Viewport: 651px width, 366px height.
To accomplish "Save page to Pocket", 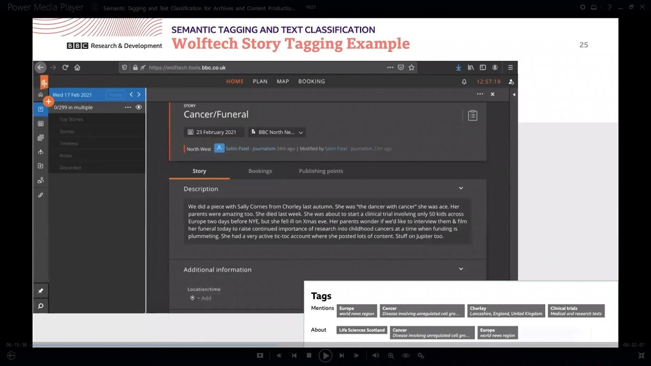I will tap(401, 67).
